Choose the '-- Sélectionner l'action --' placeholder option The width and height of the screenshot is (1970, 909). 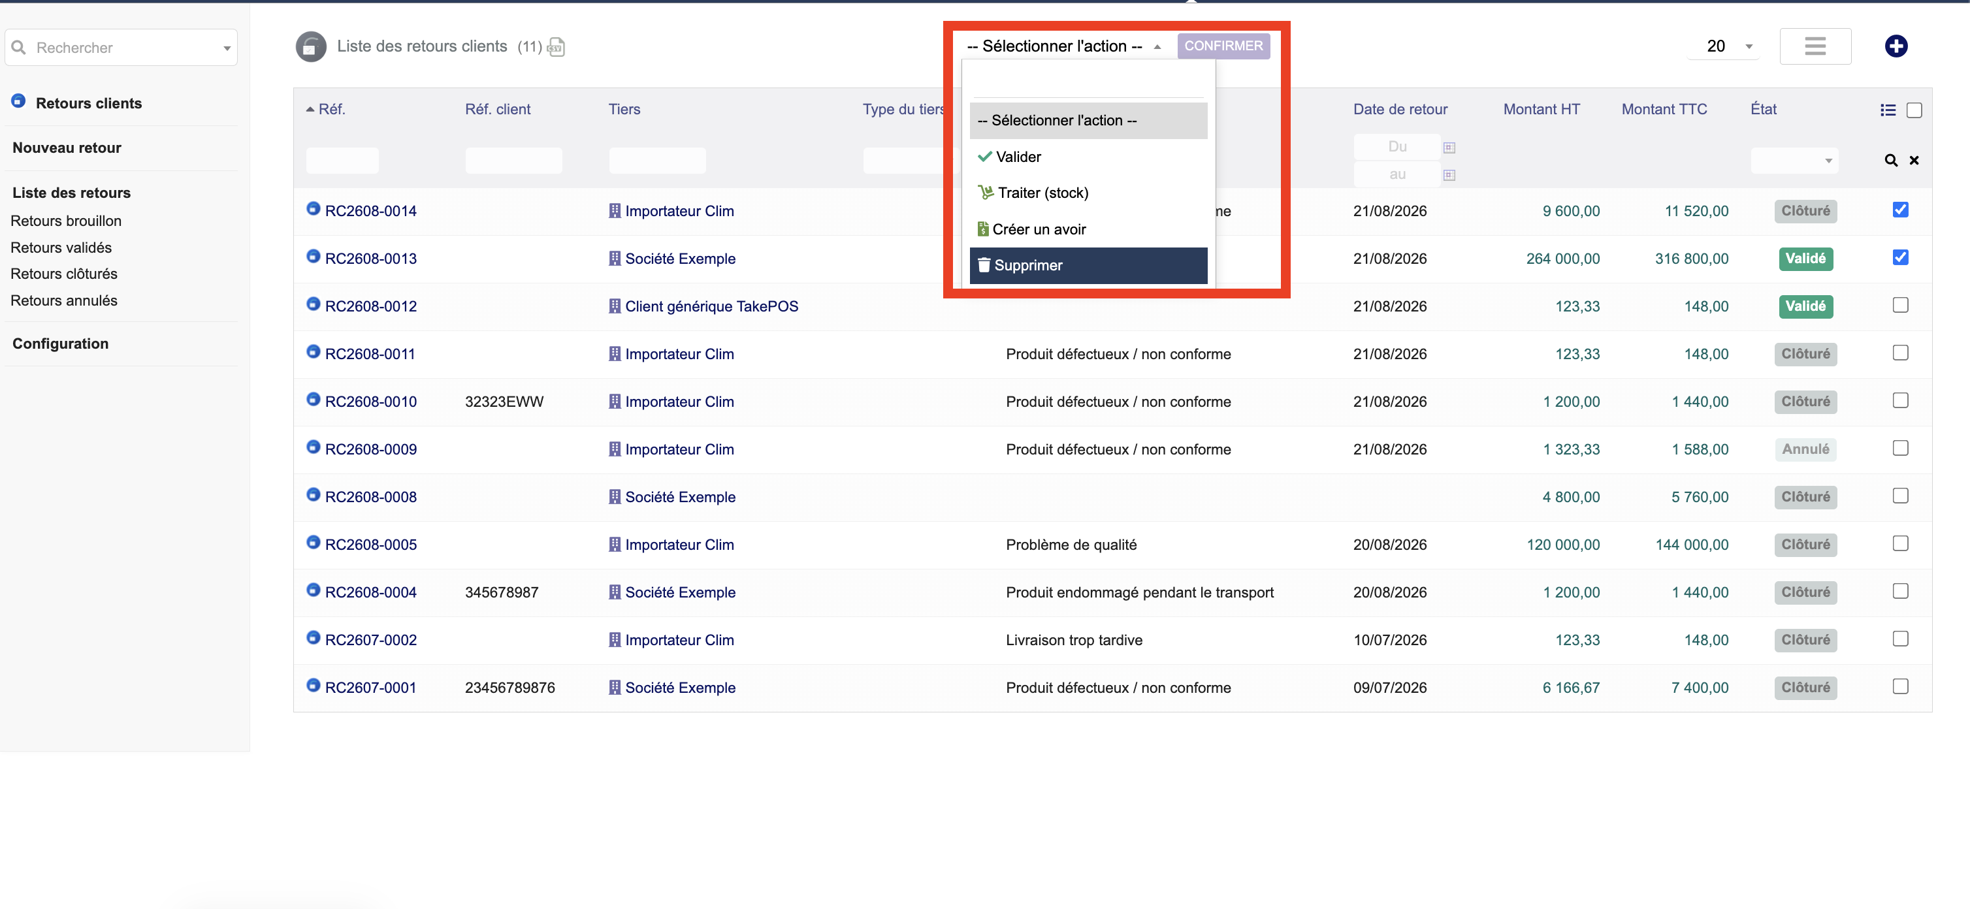[x=1088, y=120]
